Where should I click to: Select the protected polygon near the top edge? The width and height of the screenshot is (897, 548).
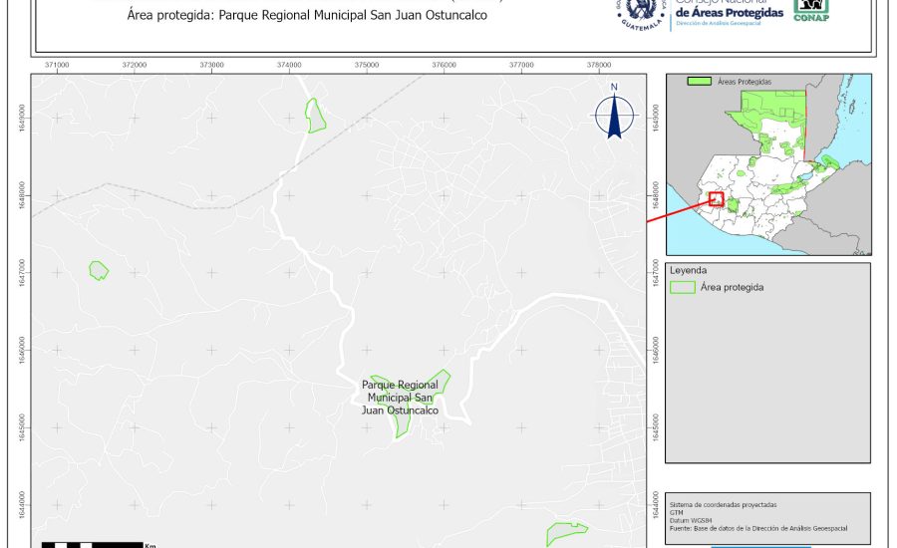tap(316, 116)
